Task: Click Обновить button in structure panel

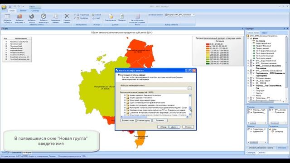Action: (x=282, y=148)
